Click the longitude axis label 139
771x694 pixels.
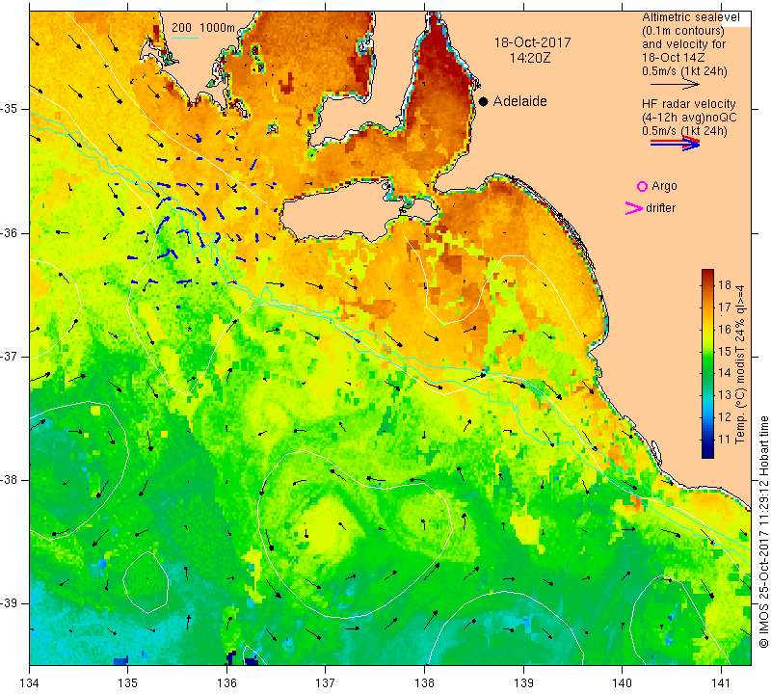(523, 683)
